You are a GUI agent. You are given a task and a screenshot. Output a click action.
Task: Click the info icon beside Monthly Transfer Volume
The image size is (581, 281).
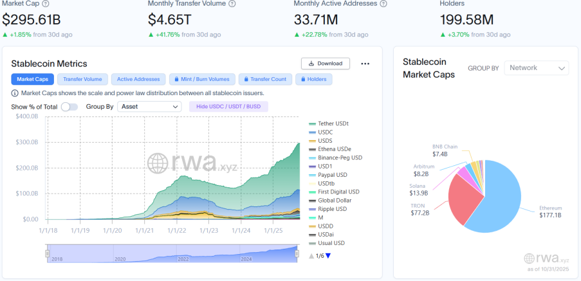point(232,3)
